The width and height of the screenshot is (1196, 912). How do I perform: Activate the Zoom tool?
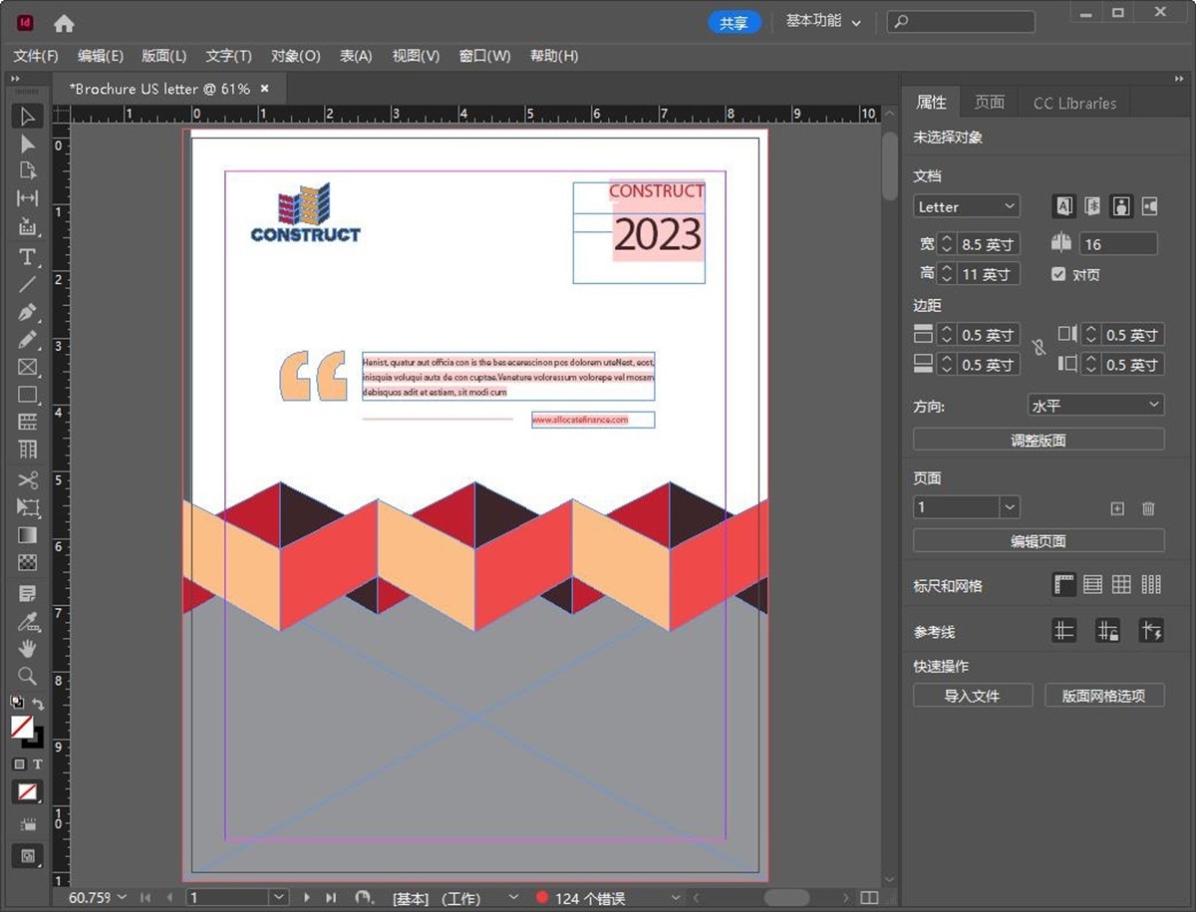click(x=28, y=676)
